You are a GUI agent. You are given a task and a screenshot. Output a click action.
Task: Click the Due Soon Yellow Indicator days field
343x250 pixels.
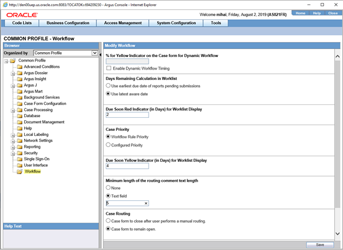click(127, 166)
